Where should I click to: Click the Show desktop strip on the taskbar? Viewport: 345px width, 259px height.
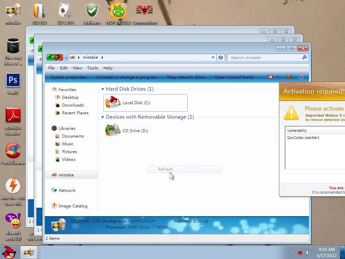click(343, 252)
